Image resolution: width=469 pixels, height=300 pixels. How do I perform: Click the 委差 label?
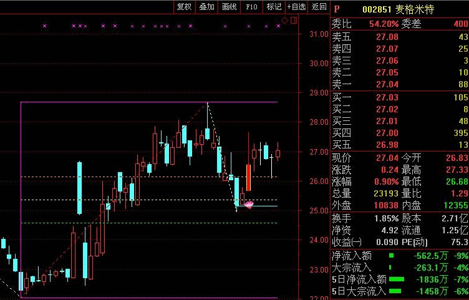click(x=411, y=24)
